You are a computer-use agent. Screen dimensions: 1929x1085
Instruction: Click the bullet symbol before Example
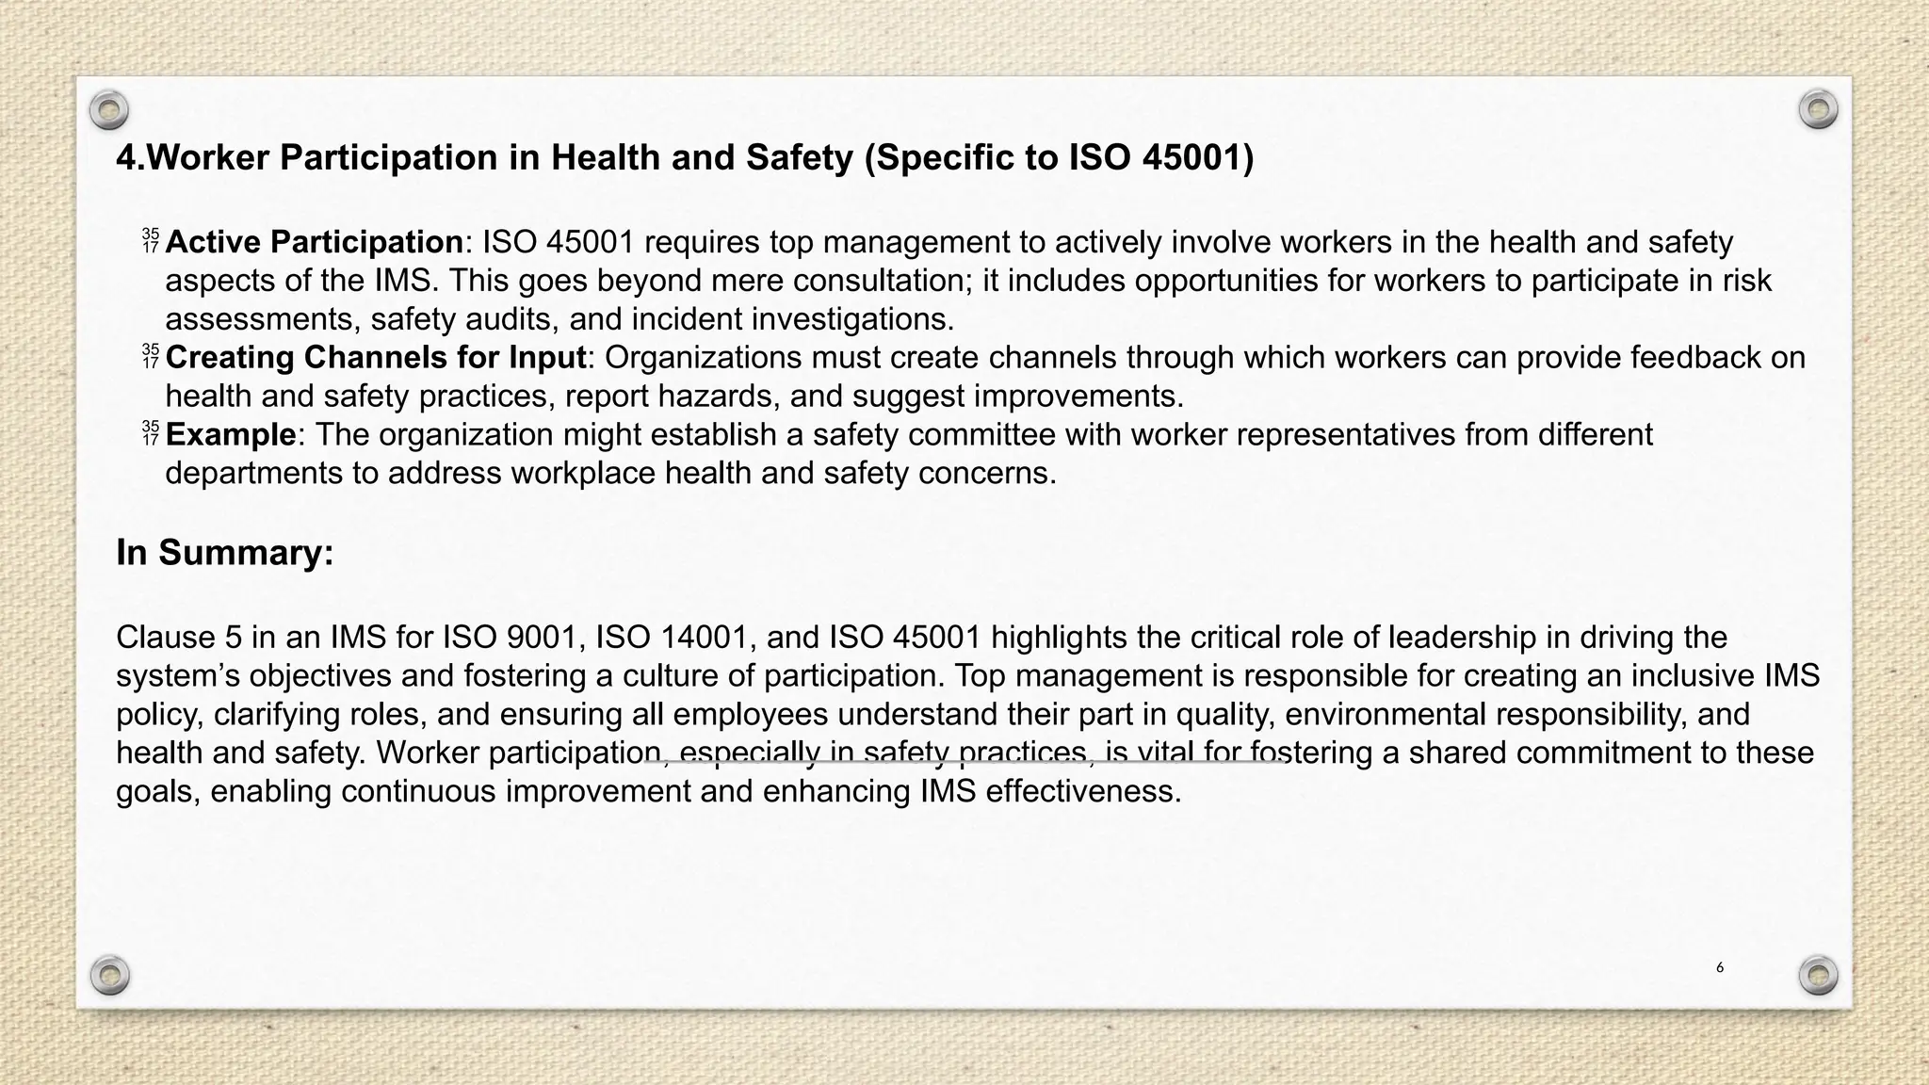coord(151,434)
